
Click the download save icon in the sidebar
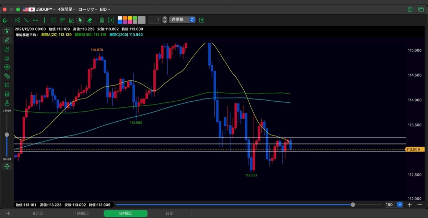[7, 103]
